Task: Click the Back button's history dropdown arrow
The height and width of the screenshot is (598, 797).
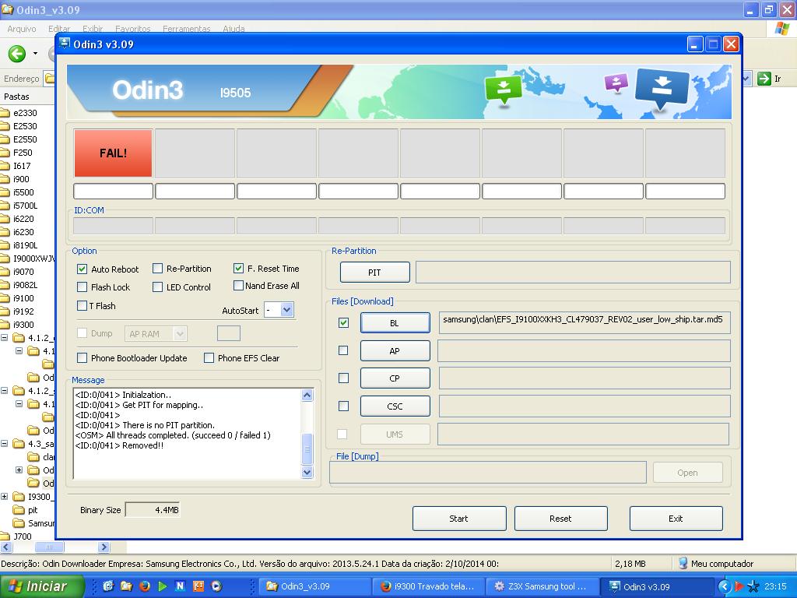Action: (35, 54)
